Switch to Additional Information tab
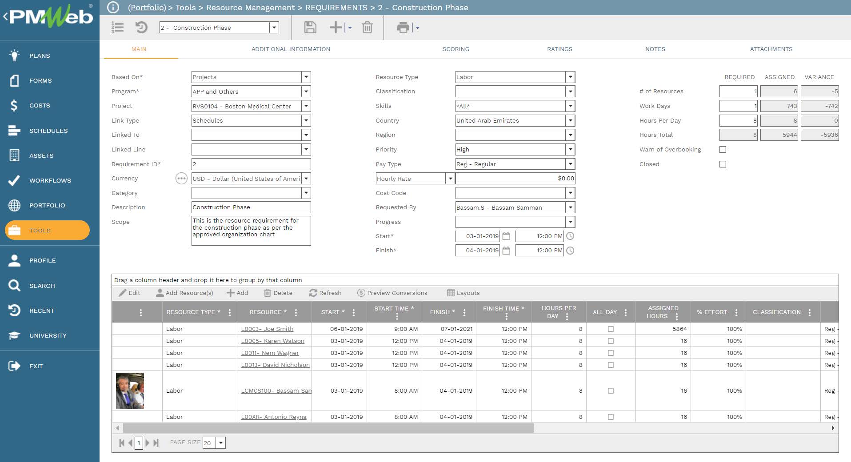Image resolution: width=851 pixels, height=462 pixels. (x=291, y=49)
